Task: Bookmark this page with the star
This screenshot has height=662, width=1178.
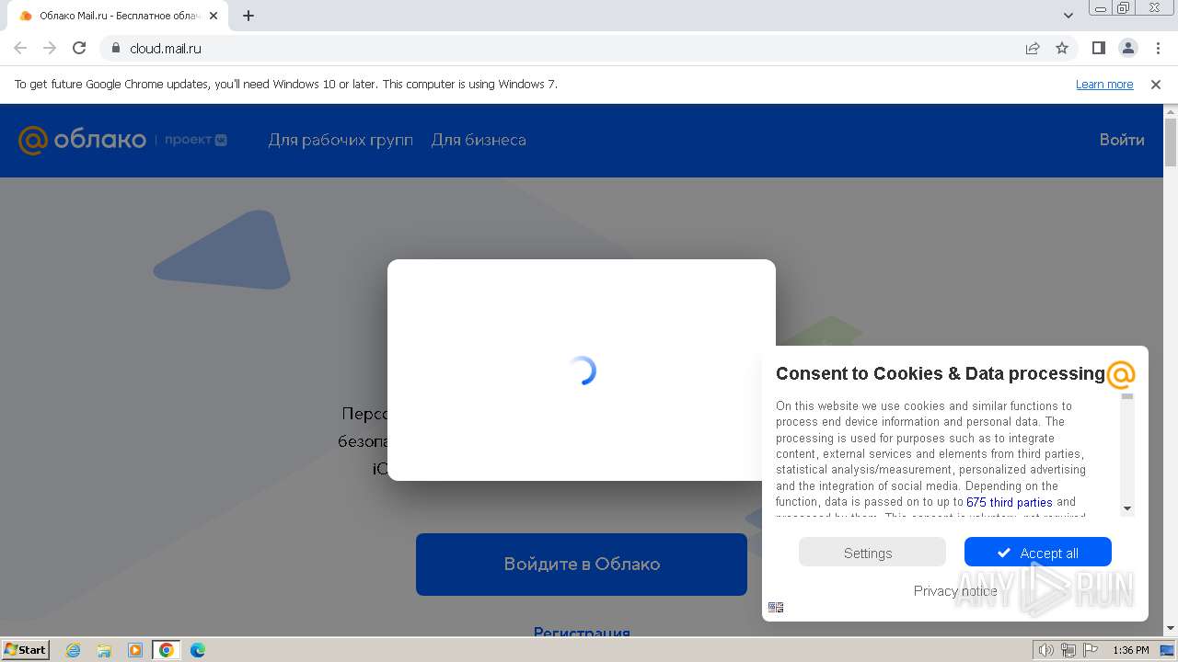Action: 1062,48
